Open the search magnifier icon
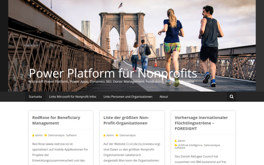The height and width of the screenshot is (165, 264). click(x=231, y=97)
